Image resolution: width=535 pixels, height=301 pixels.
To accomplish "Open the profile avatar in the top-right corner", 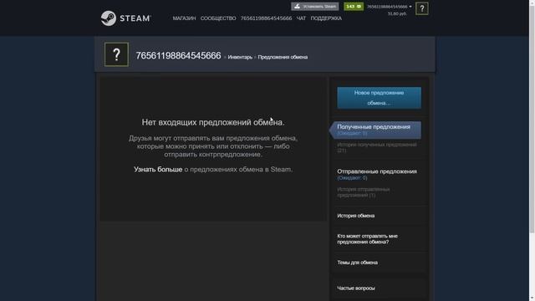I will pos(421,8).
